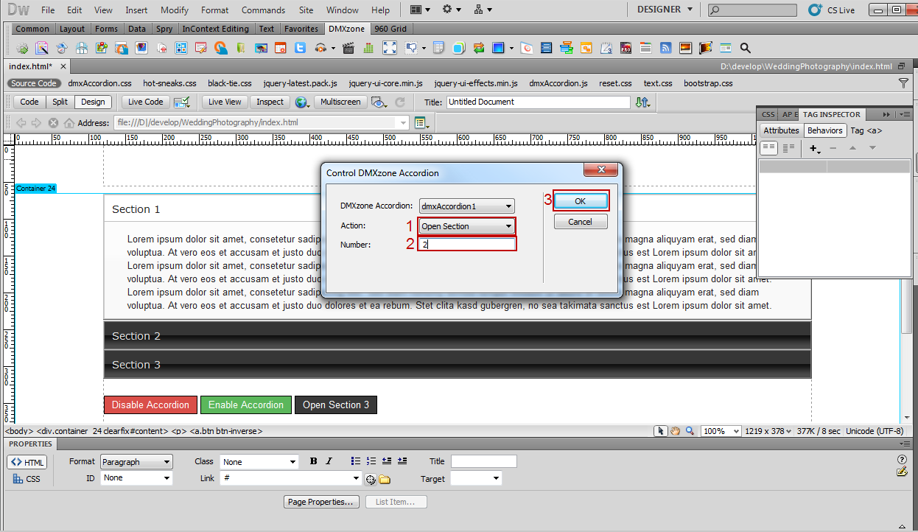
Task: Select the Hand tool in status bar
Action: pos(675,431)
